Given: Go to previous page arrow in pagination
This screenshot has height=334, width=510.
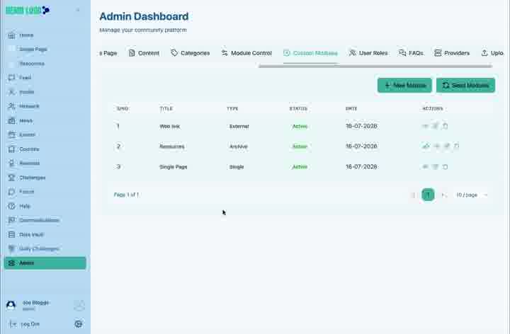Looking at the screenshot, I should click(414, 195).
